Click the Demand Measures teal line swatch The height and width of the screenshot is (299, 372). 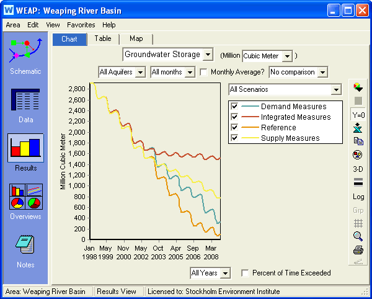pyautogui.click(x=250, y=106)
